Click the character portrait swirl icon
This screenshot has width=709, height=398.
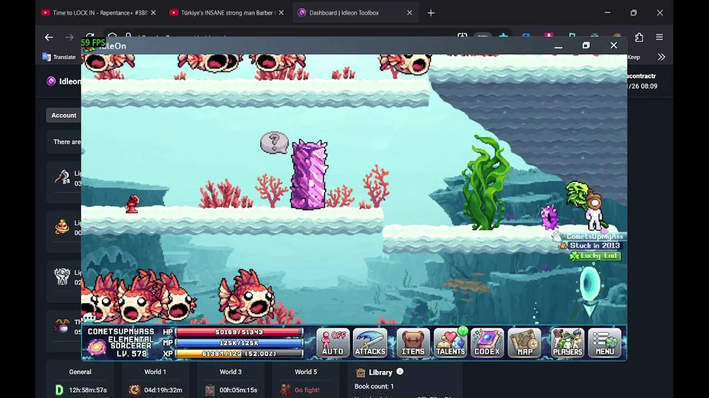(96, 347)
